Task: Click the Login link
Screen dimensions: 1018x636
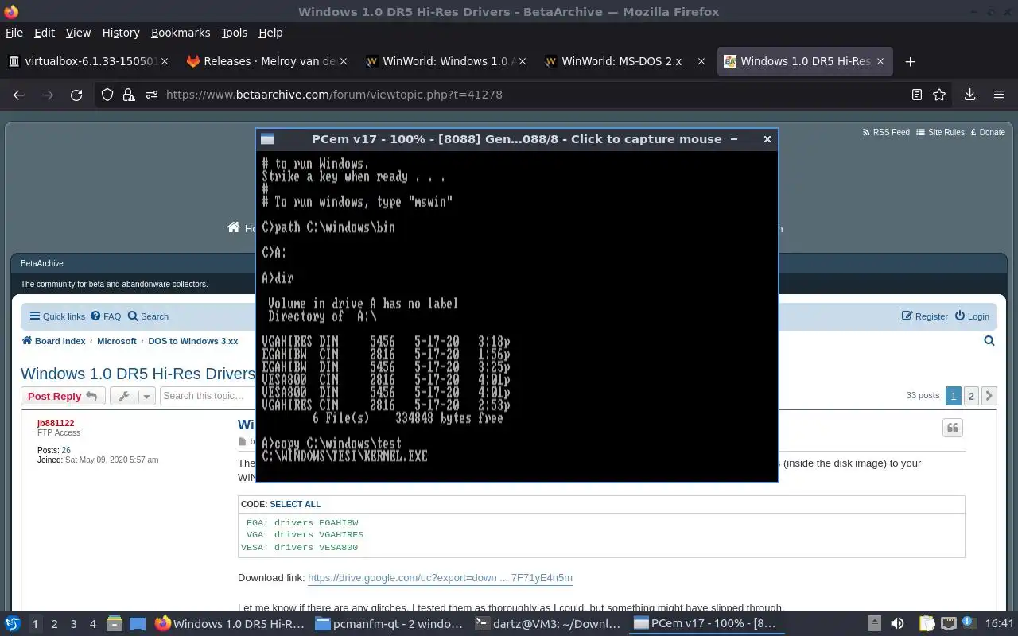Action: click(972, 316)
